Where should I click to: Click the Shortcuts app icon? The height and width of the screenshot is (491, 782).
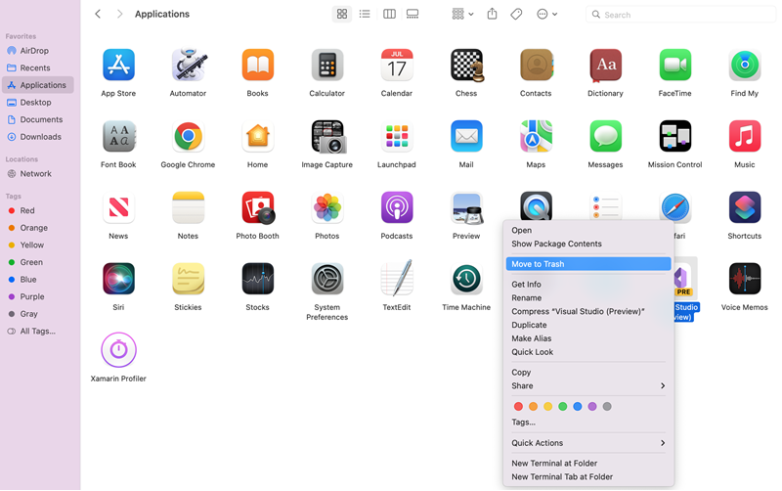click(745, 207)
